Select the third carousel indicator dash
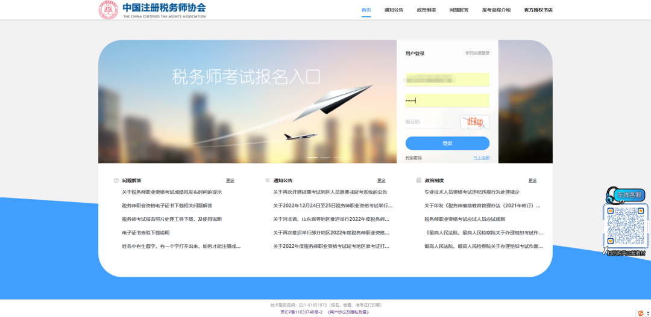Screen dimensions: 651x317 click(x=338, y=158)
